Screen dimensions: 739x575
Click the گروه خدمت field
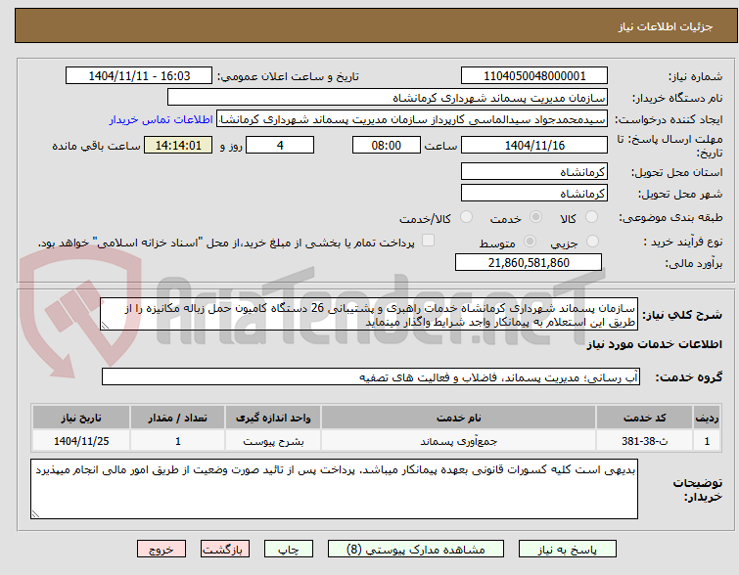point(371,376)
